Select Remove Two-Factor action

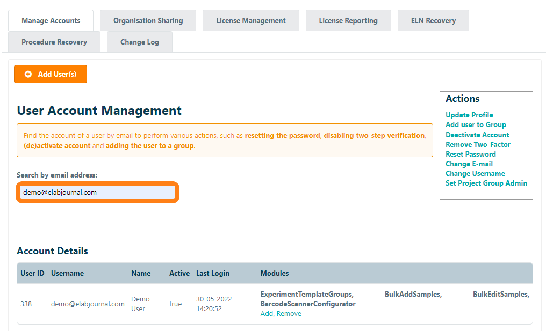(x=477, y=144)
